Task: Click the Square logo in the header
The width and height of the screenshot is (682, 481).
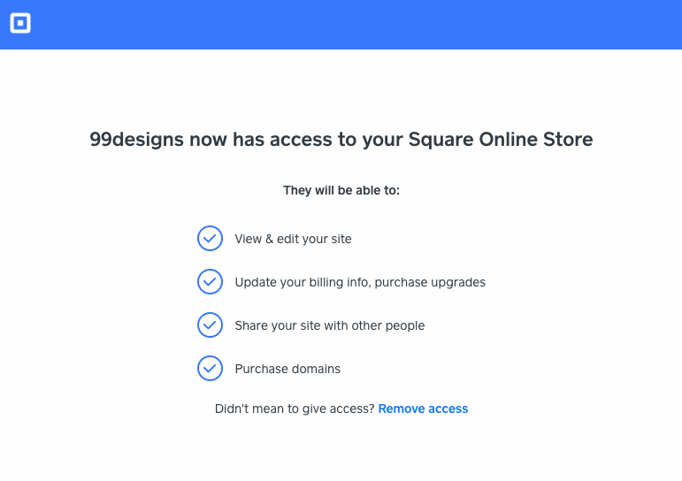Action: 20,24
